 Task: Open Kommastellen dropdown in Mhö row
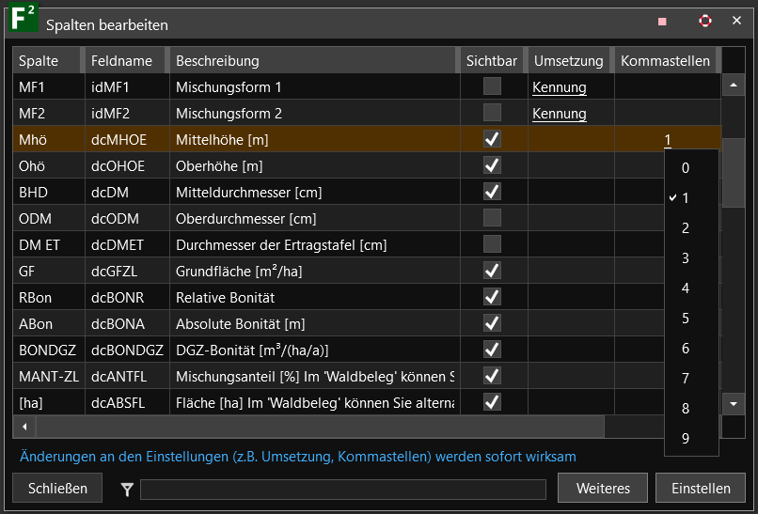click(x=668, y=140)
